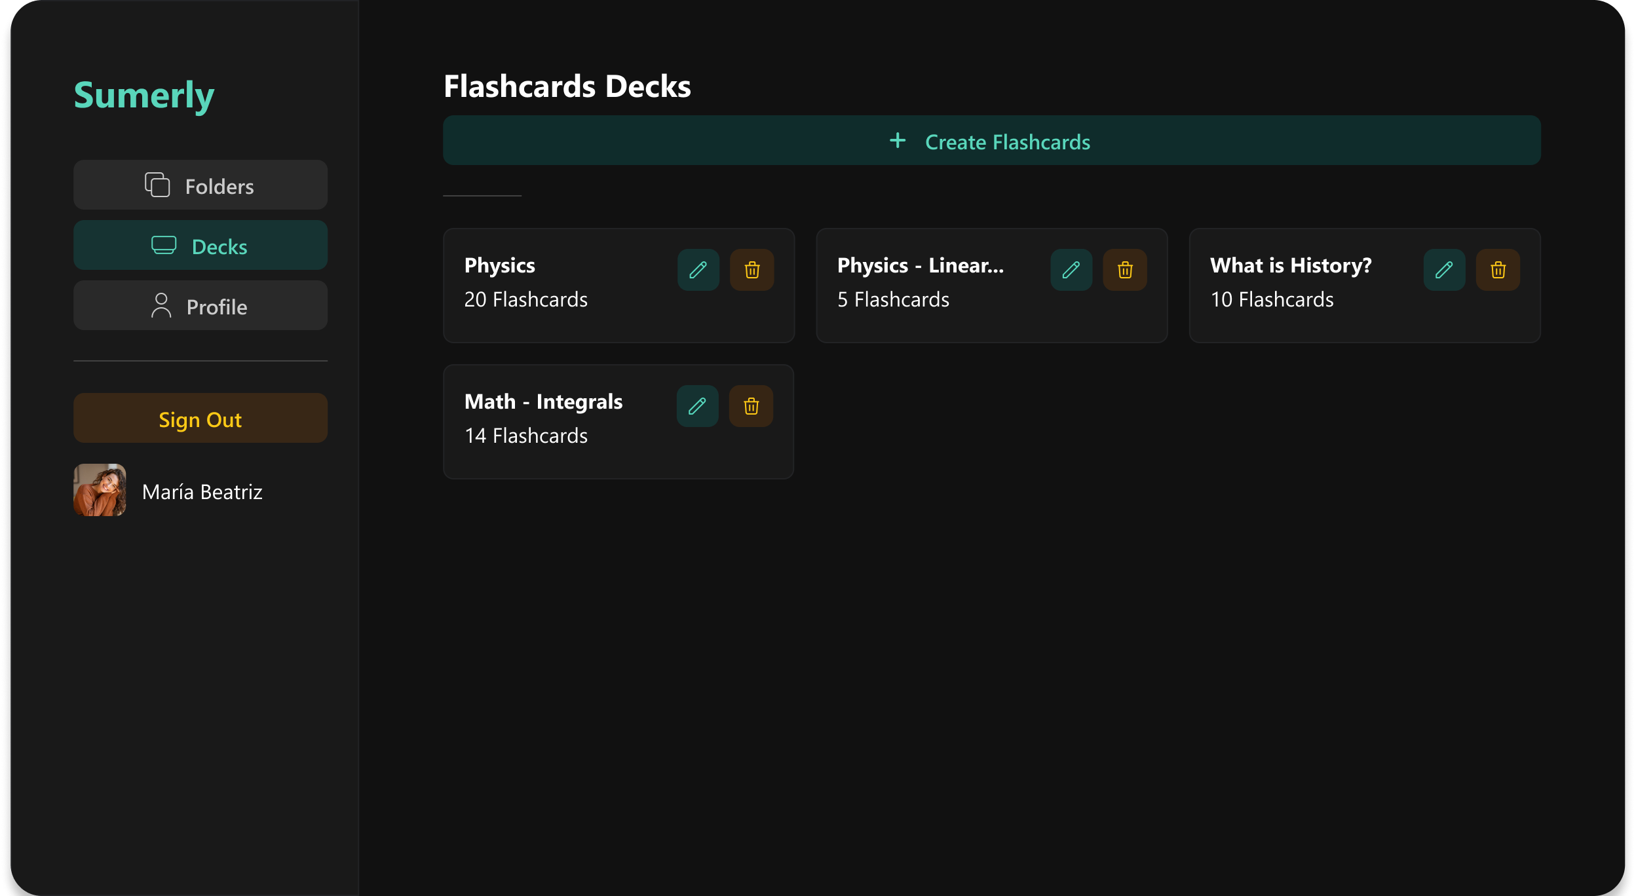The width and height of the screenshot is (1636, 896).
Task: Click Create Flashcards button
Action: (991, 141)
